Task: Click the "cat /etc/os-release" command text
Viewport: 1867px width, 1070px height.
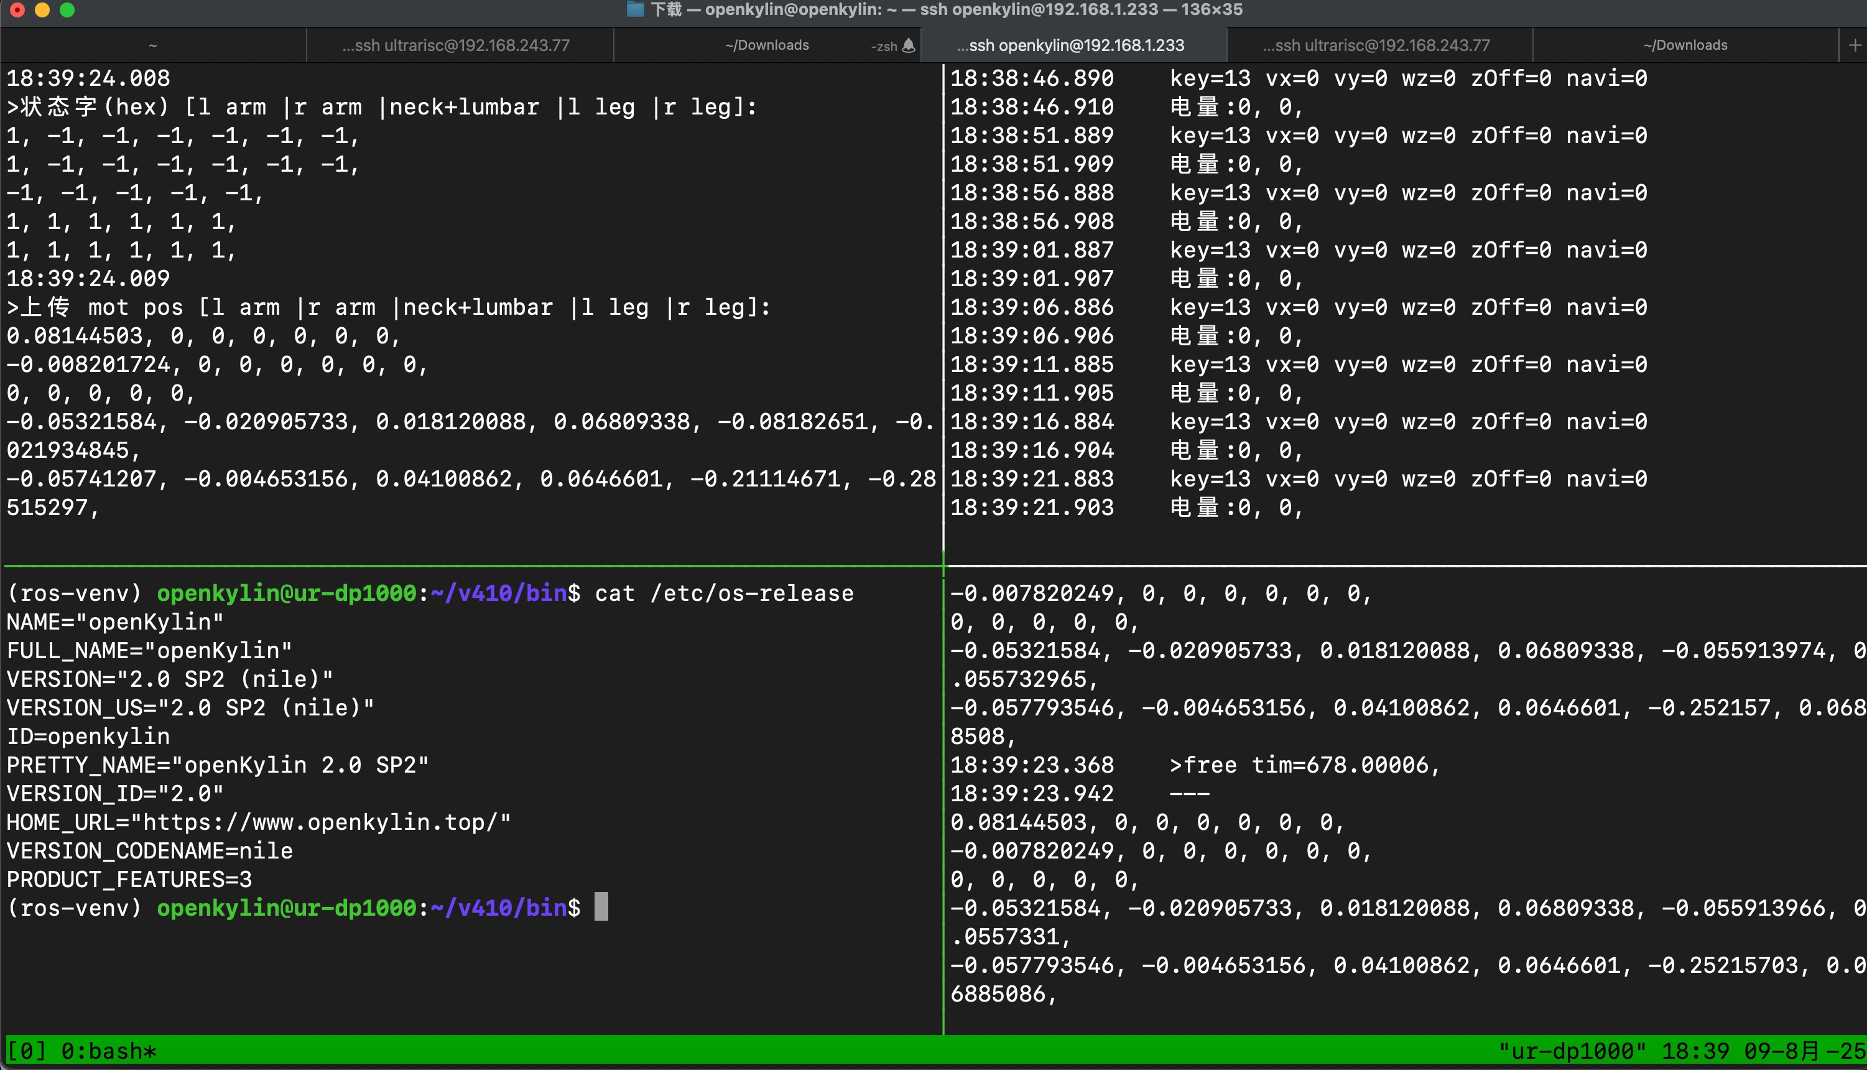Action: (724, 593)
